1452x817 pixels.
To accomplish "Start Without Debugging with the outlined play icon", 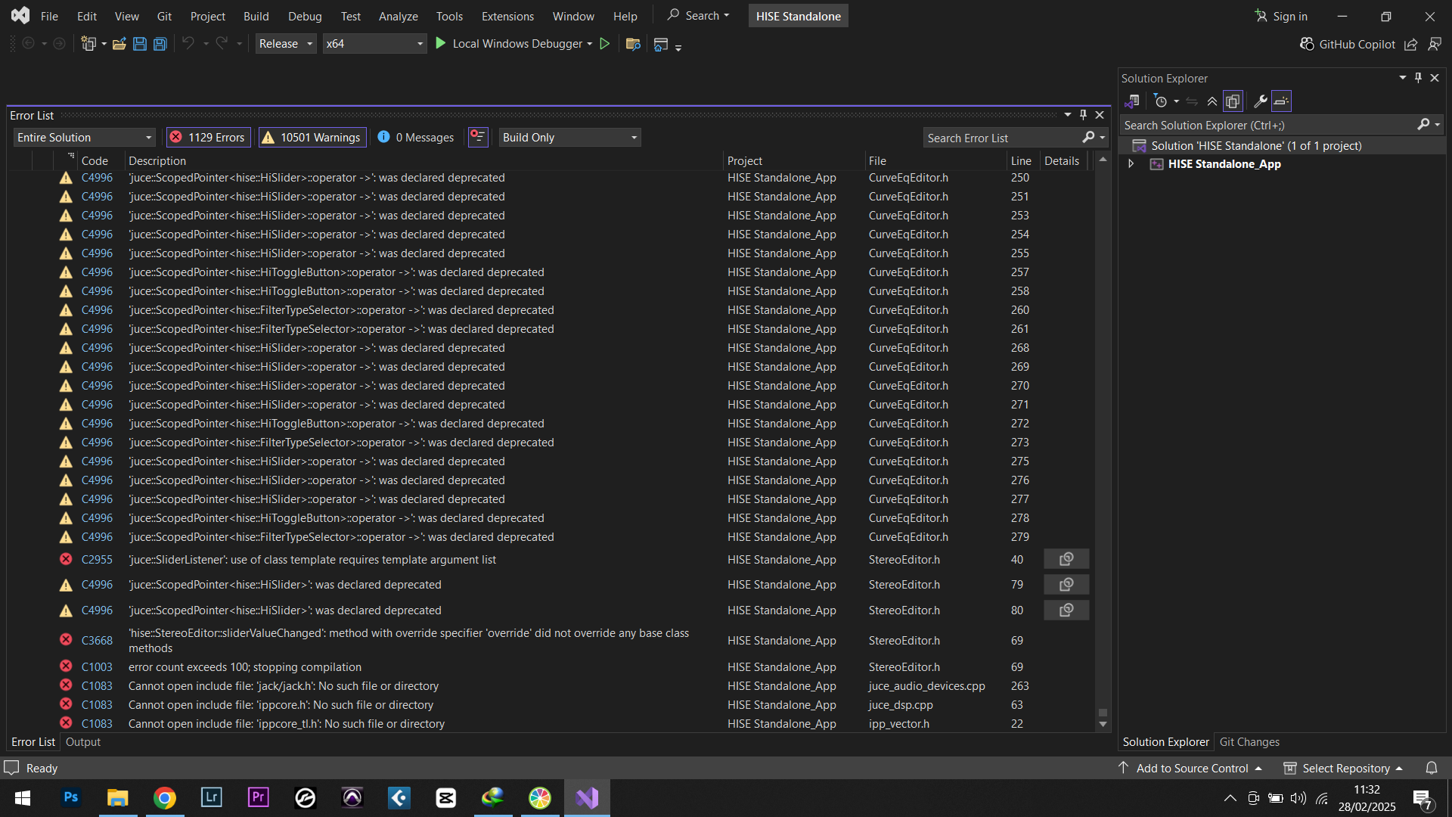I will click(605, 44).
